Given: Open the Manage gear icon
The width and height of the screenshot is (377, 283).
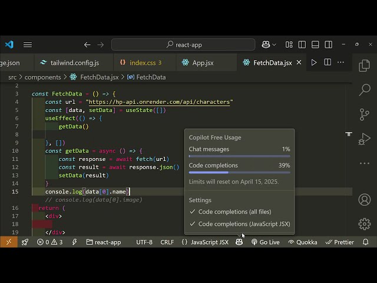Looking at the screenshot, I should [x=365, y=224].
